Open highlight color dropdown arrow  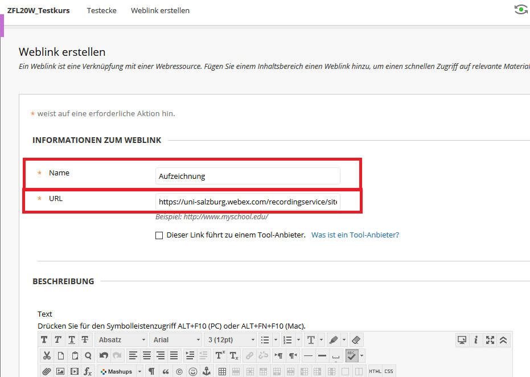(344, 340)
